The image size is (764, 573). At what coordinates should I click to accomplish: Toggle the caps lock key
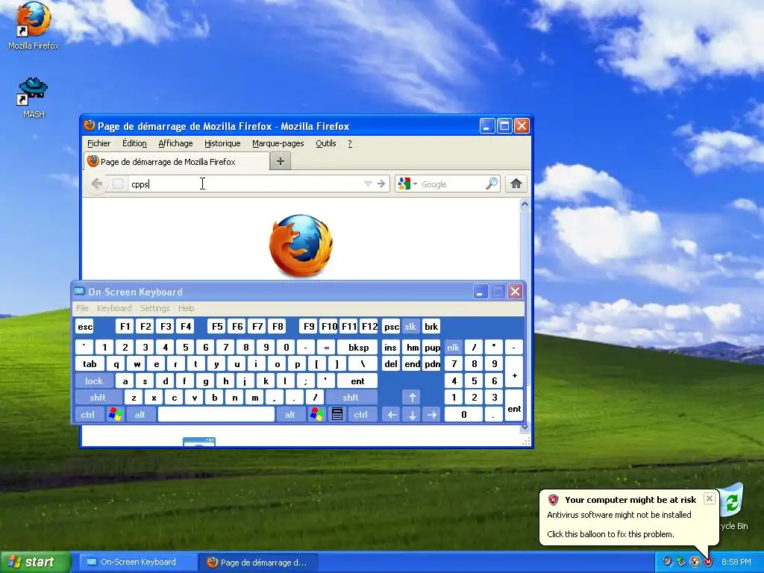94,381
